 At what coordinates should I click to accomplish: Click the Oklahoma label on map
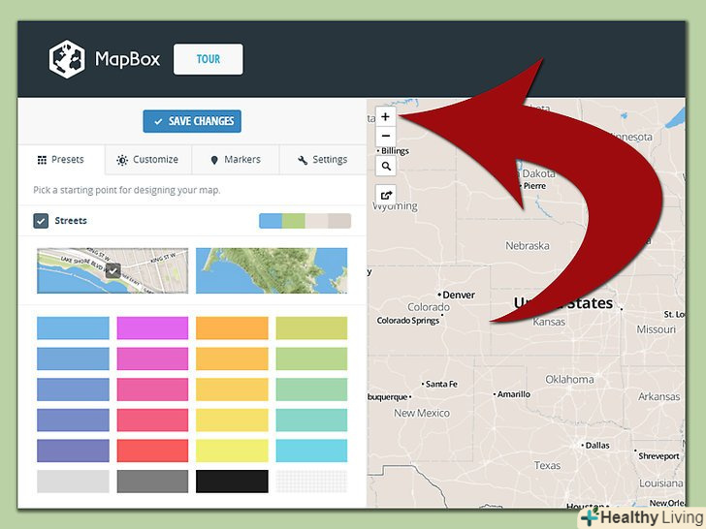569,379
